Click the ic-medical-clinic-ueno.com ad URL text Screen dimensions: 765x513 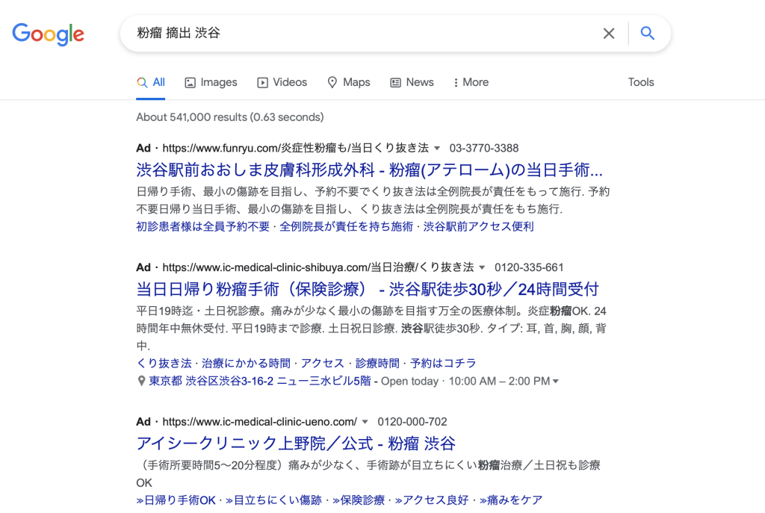click(259, 422)
